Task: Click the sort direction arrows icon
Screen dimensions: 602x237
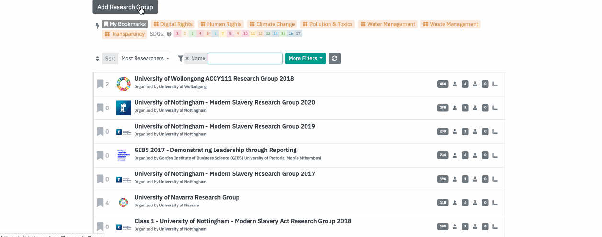Action: (x=98, y=58)
